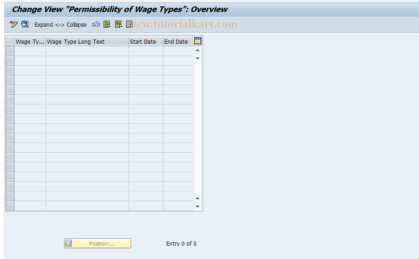Click bottom scroll-down arrow of table scrollbar
Screen dimensions: 419x259
click(198, 207)
